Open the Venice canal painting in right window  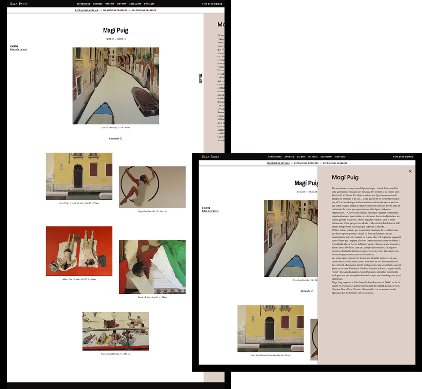[291, 238]
